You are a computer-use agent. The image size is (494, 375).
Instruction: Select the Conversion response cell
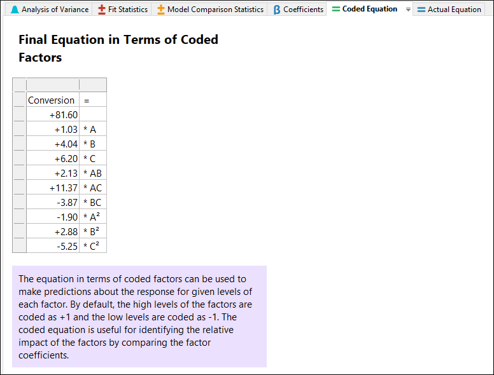point(53,100)
